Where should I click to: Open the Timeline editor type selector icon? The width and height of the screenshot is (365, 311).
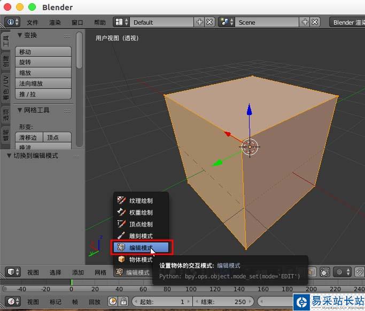tap(13, 301)
